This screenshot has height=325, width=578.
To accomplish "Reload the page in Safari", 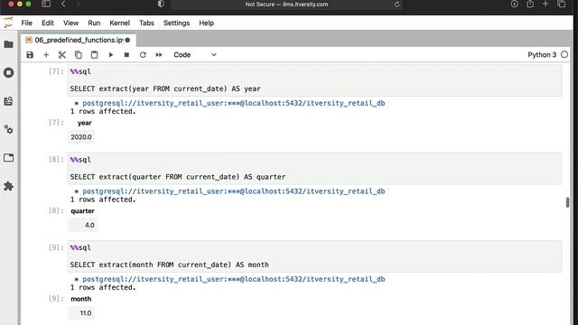I will (397, 5).
